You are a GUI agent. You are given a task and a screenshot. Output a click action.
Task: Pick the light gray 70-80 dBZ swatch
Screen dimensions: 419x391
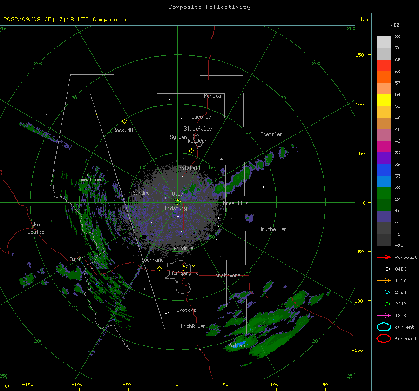pyautogui.click(x=384, y=42)
